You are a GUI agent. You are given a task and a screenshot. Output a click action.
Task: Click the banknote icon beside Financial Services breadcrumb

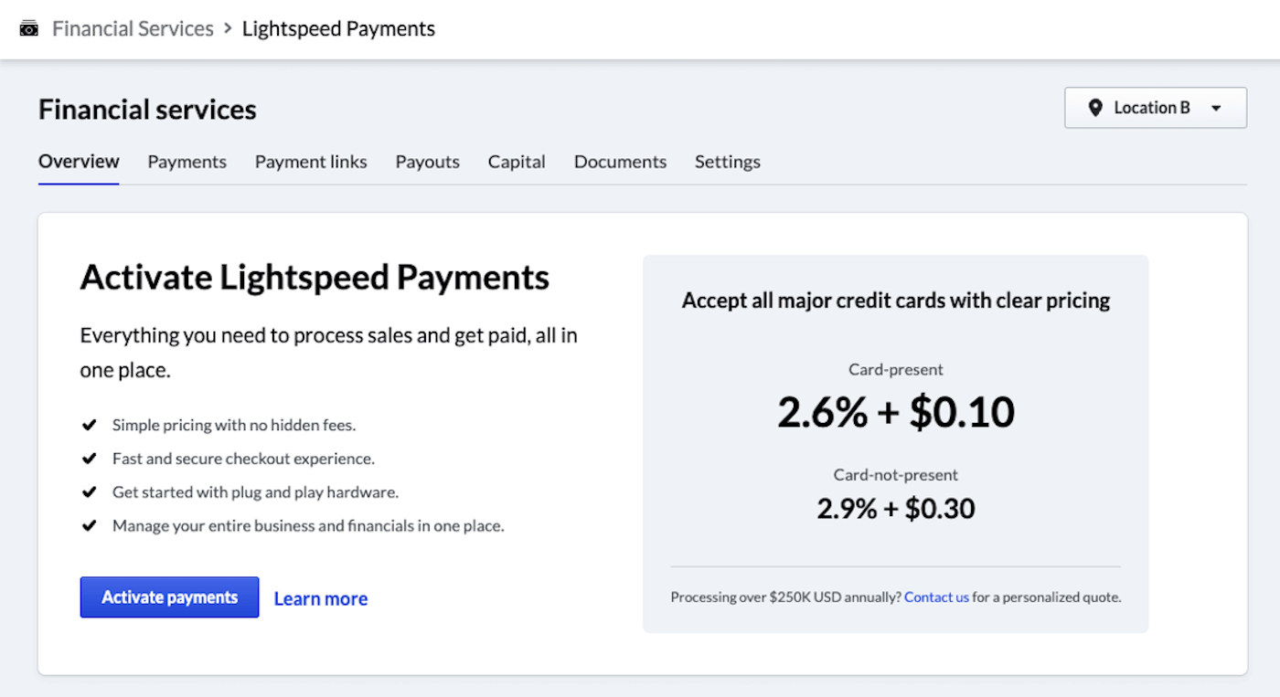29,27
